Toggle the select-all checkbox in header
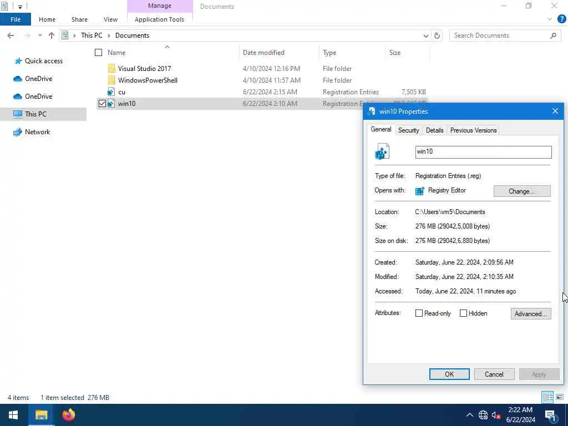Image resolution: width=568 pixels, height=426 pixels. pos(99,53)
